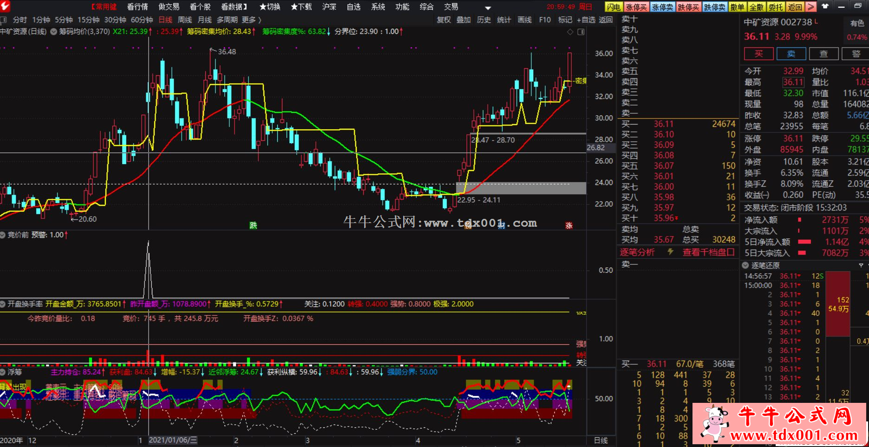The width and height of the screenshot is (869, 447).
Task: Click the 2021/01/06 date marker on timeline
Action: click(x=173, y=440)
